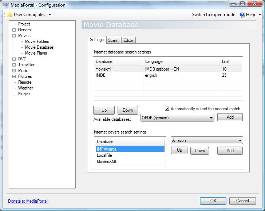The height and width of the screenshot is (211, 265).
Task: Collapse the Movies tree node
Action: [x=14, y=36]
